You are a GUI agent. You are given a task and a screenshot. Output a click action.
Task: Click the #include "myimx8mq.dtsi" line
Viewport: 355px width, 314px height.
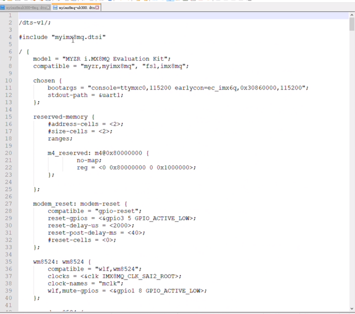[62, 37]
